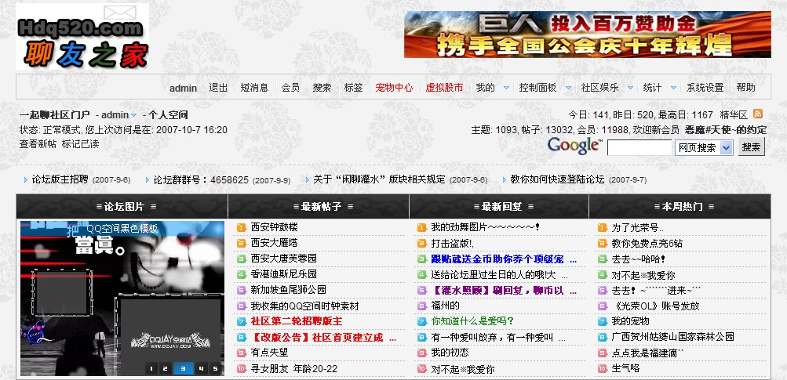Click number 5 icon beside 新加坡鱼尾狮公园

pos(241,290)
